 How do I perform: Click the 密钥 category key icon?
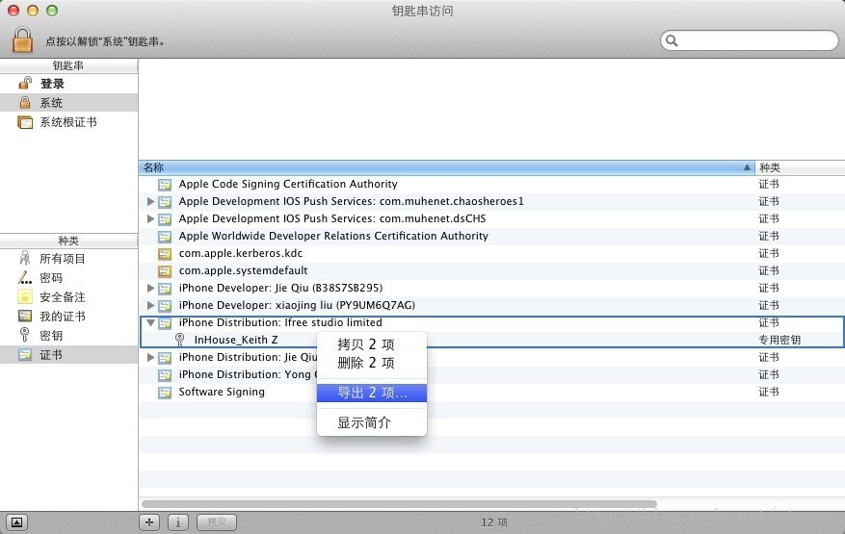[25, 335]
